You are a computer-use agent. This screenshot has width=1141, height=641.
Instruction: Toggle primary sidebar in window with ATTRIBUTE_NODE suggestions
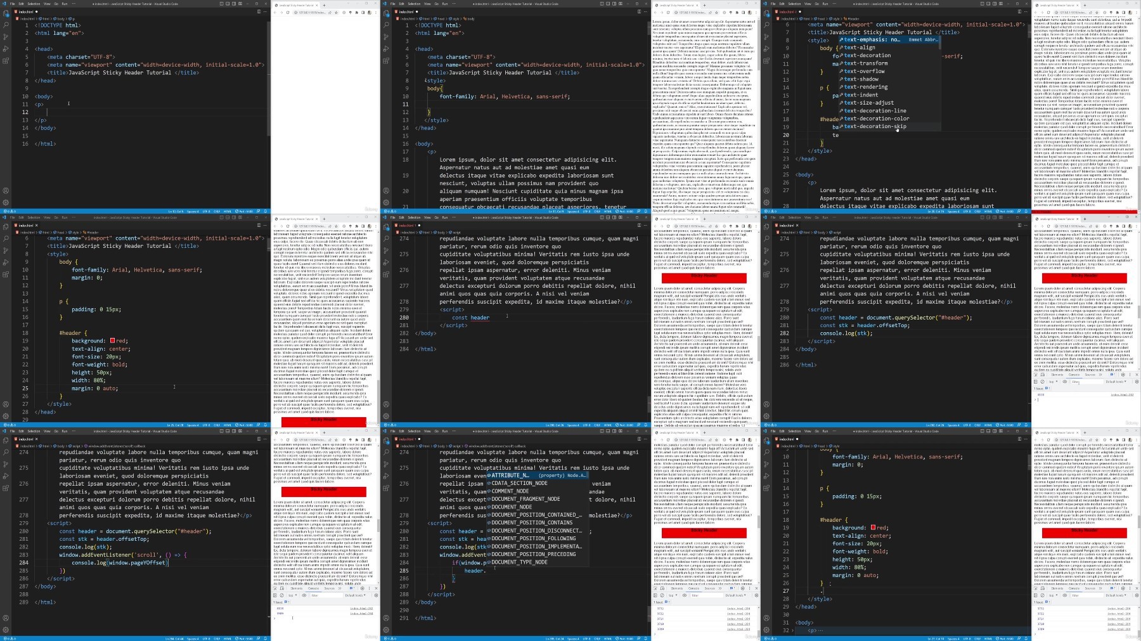click(602, 431)
